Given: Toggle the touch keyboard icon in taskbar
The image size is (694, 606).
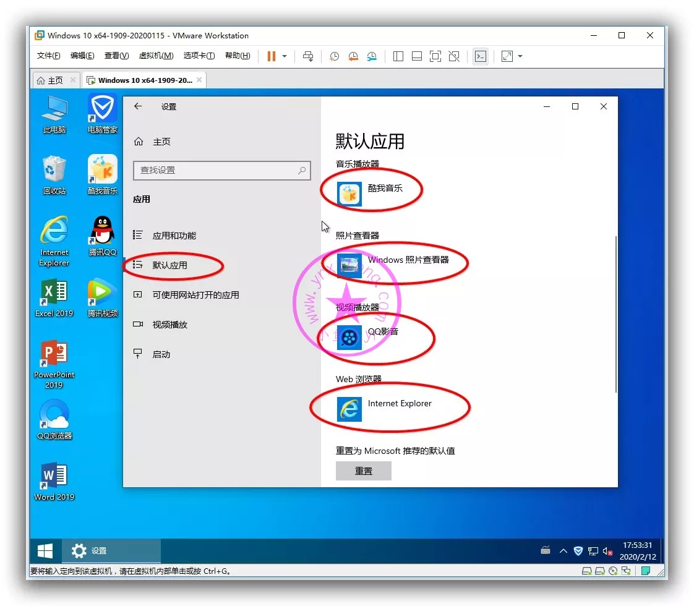Looking at the screenshot, I should click(546, 550).
